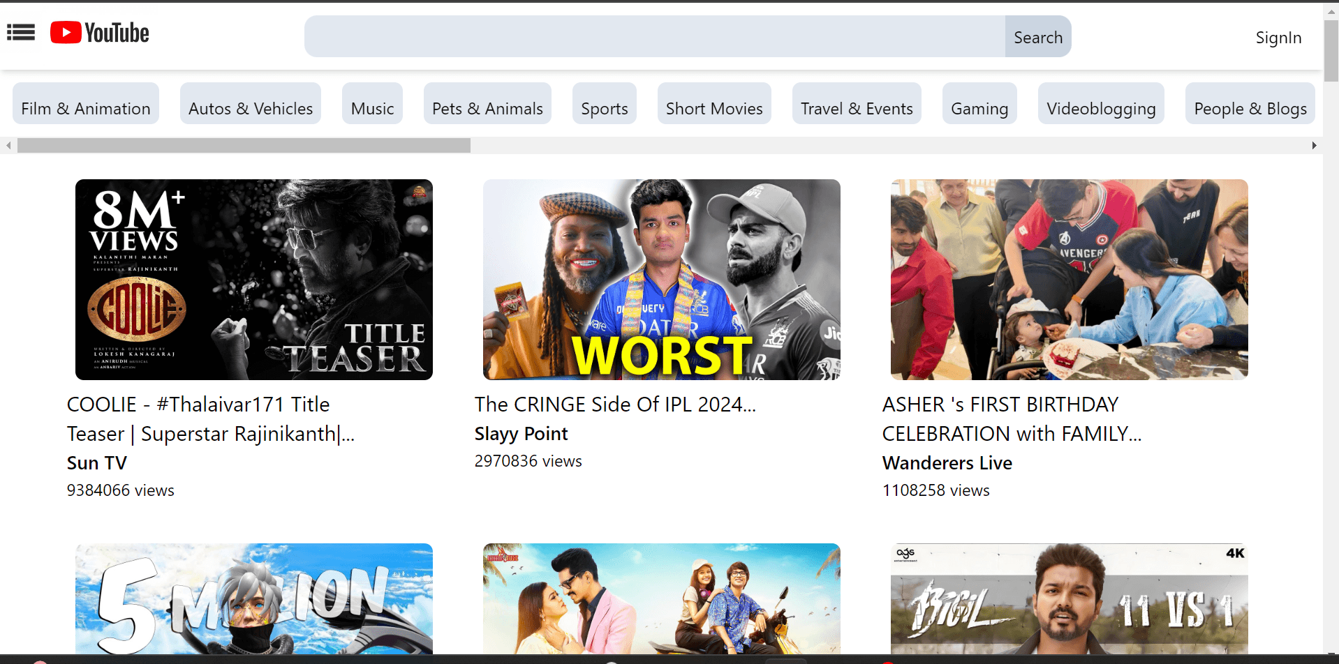Open the ASHER's birthday celebration thumbnail

click(1070, 280)
